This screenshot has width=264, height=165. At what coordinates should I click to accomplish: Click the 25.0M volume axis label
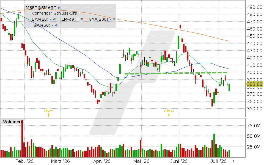point(254,147)
